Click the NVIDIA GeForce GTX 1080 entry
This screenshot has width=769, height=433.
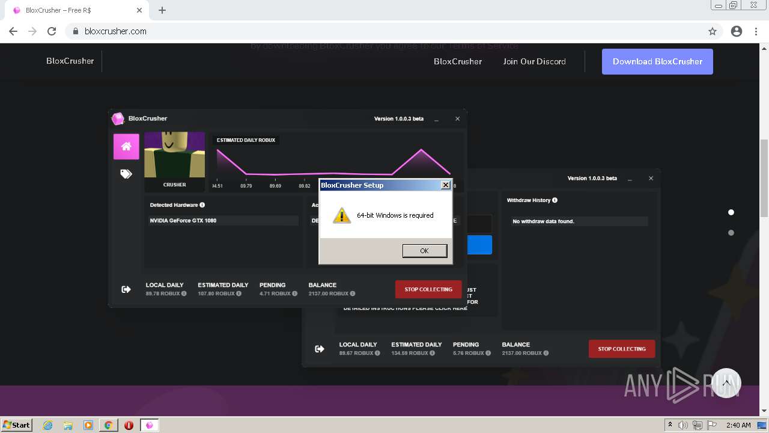[x=223, y=221]
